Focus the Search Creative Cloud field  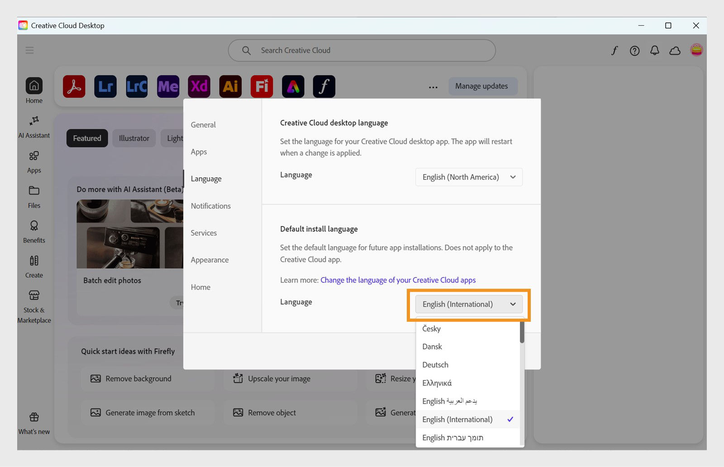click(362, 51)
